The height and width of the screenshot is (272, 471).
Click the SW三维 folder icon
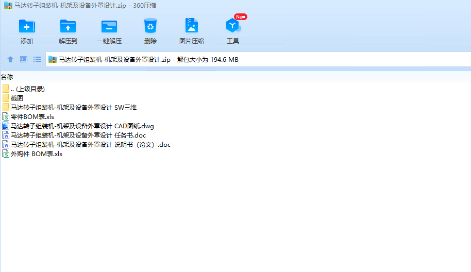coord(6,108)
